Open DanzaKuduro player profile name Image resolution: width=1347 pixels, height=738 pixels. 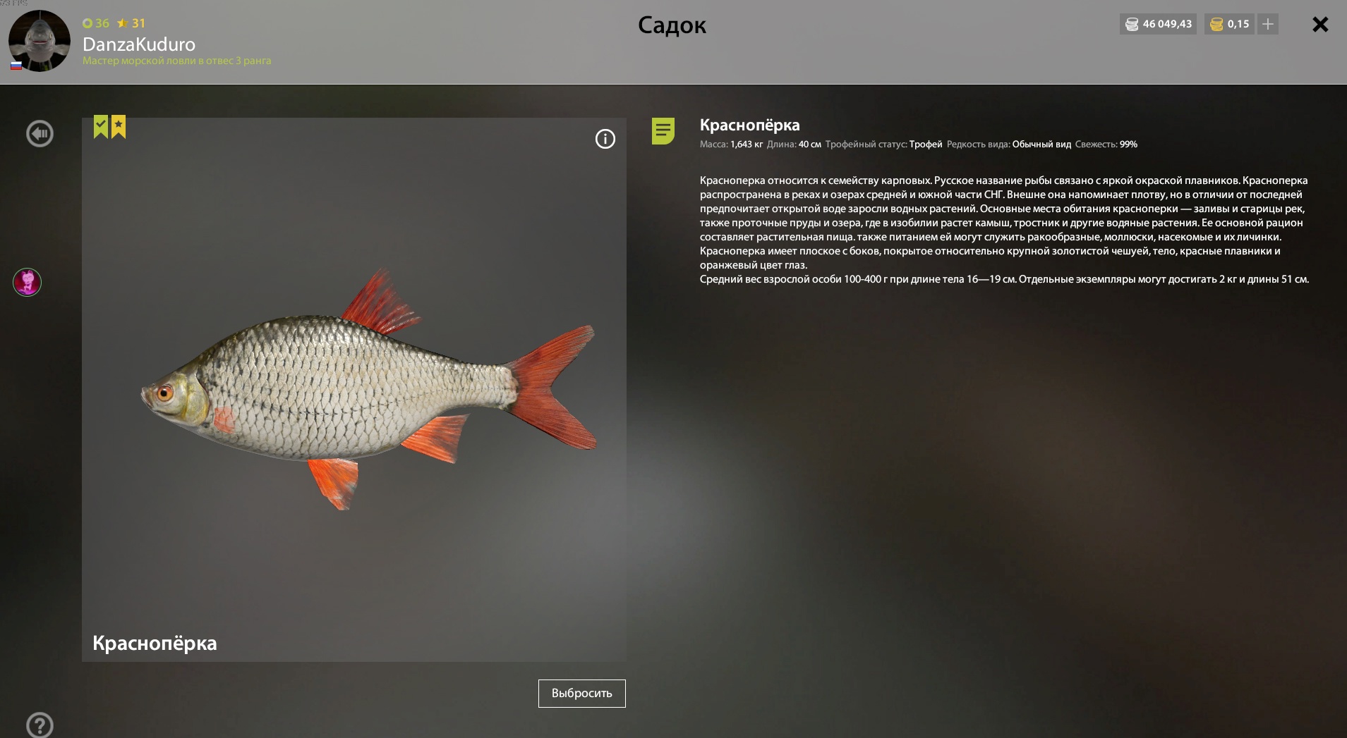[x=139, y=44]
